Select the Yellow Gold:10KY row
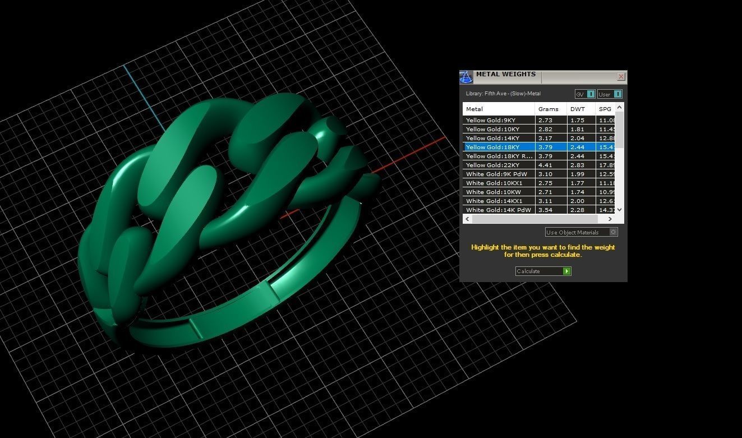The height and width of the screenshot is (438, 742). pos(539,129)
